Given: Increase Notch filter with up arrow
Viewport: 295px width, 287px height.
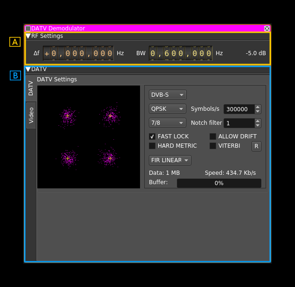Looking at the screenshot, I should (258, 121).
